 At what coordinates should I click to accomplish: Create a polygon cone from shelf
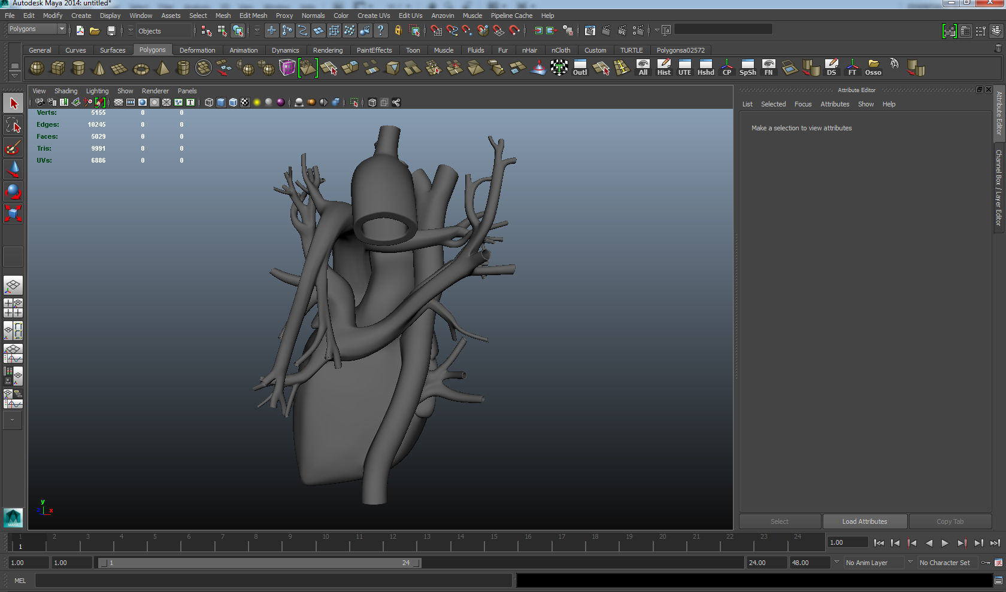tap(99, 68)
